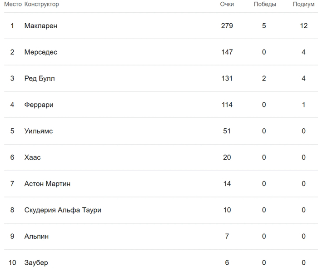318x272 pixels.
Task: Open the Ред Булл constructor entry
Action: [x=40, y=79]
